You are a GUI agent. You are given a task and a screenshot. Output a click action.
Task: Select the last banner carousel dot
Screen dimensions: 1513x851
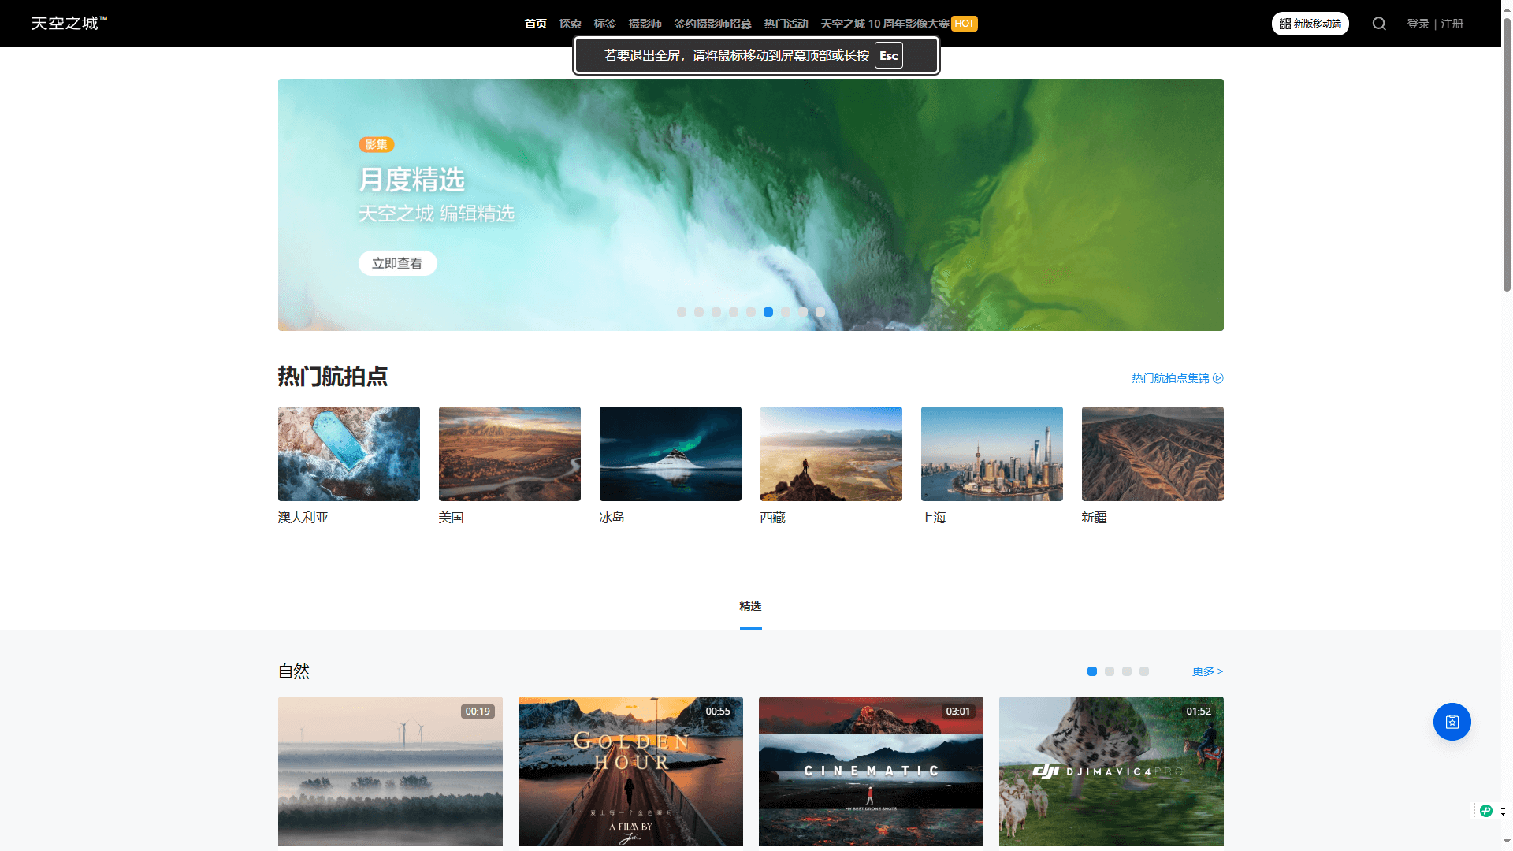[820, 312]
